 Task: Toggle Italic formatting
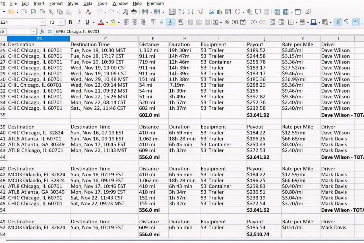tap(79, 22)
